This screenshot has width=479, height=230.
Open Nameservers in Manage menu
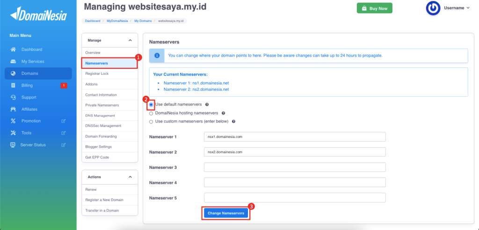tap(109, 63)
